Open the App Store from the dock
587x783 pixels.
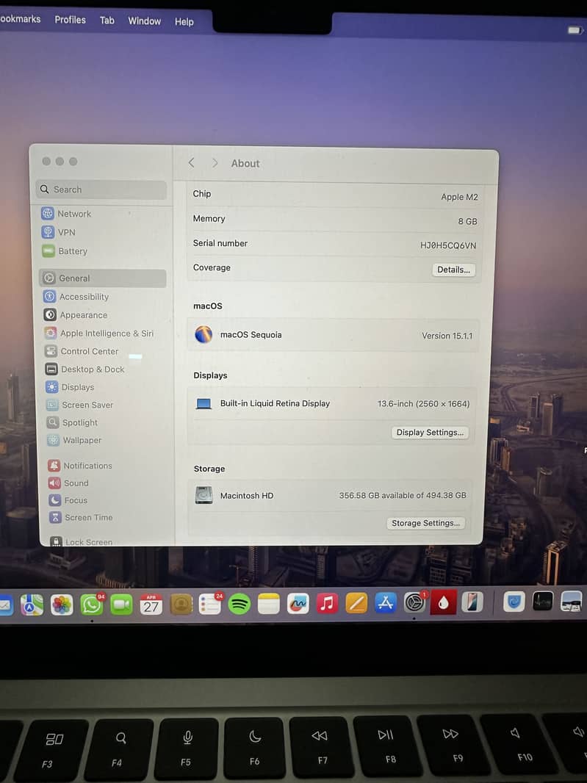(x=385, y=603)
